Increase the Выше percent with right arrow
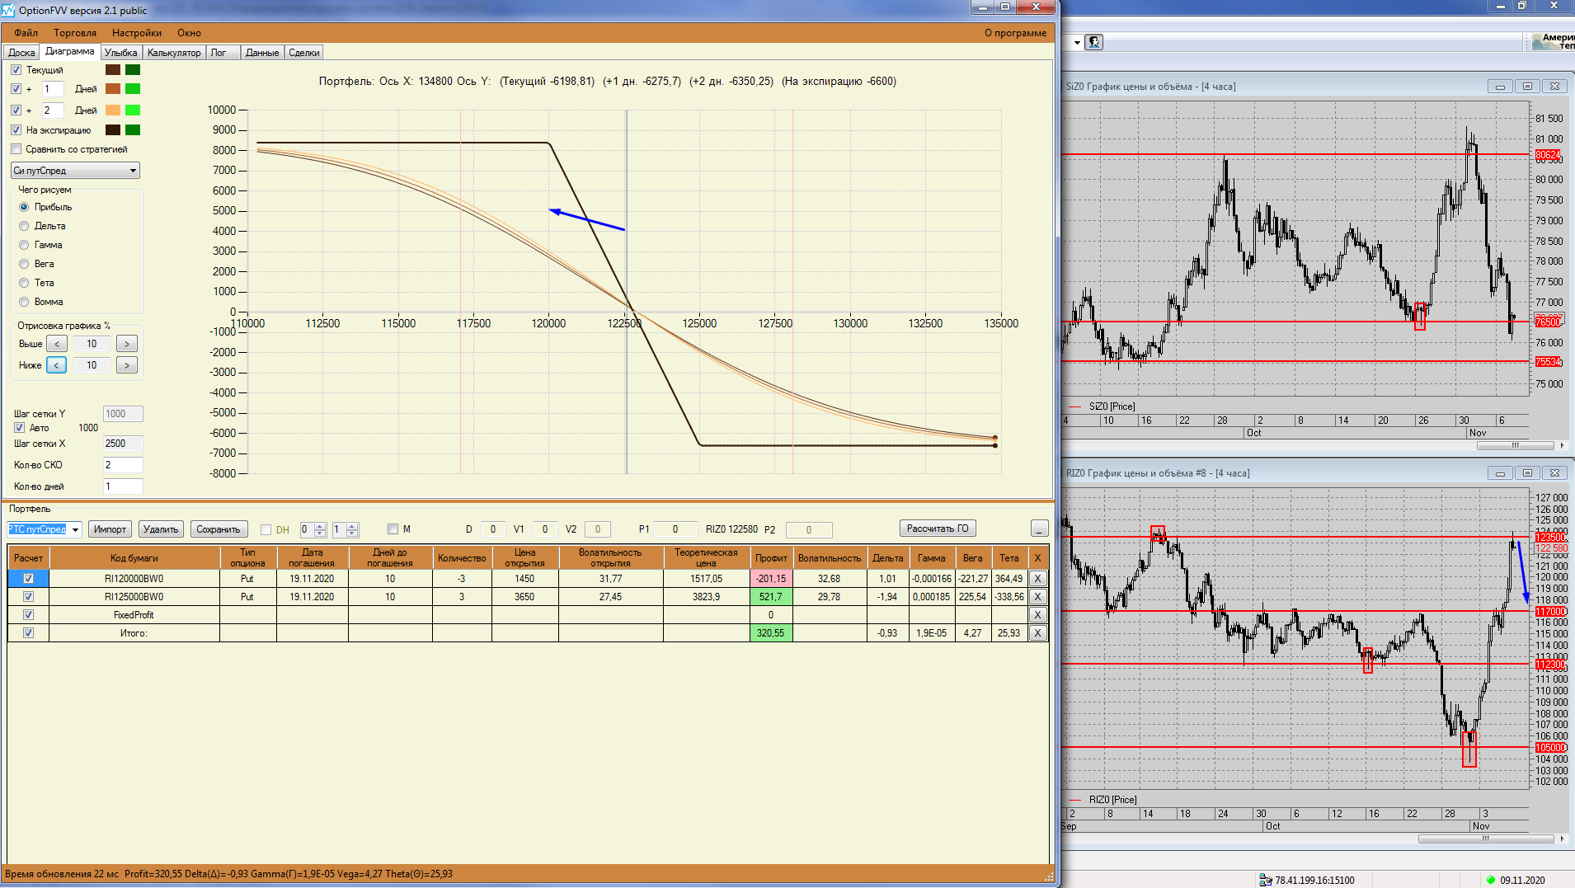The image size is (1575, 888). pyautogui.click(x=127, y=344)
